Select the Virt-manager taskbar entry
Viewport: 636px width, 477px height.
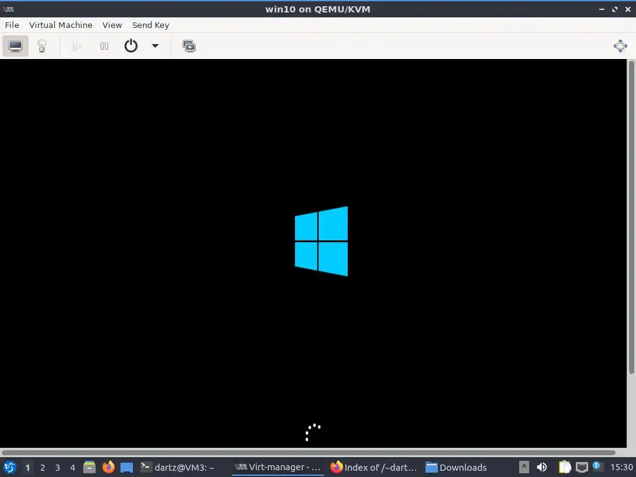point(278,467)
